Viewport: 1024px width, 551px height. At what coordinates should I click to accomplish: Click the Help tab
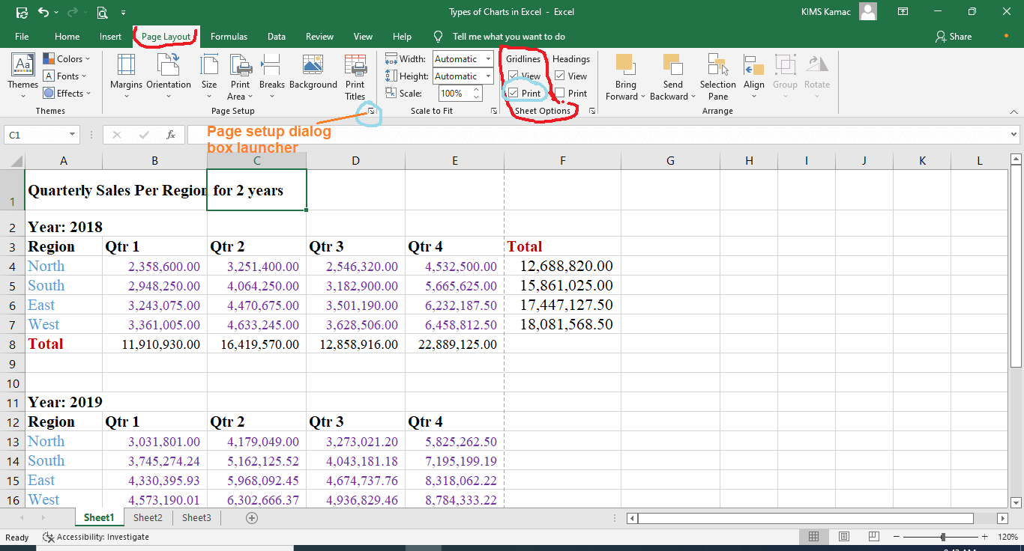click(402, 36)
